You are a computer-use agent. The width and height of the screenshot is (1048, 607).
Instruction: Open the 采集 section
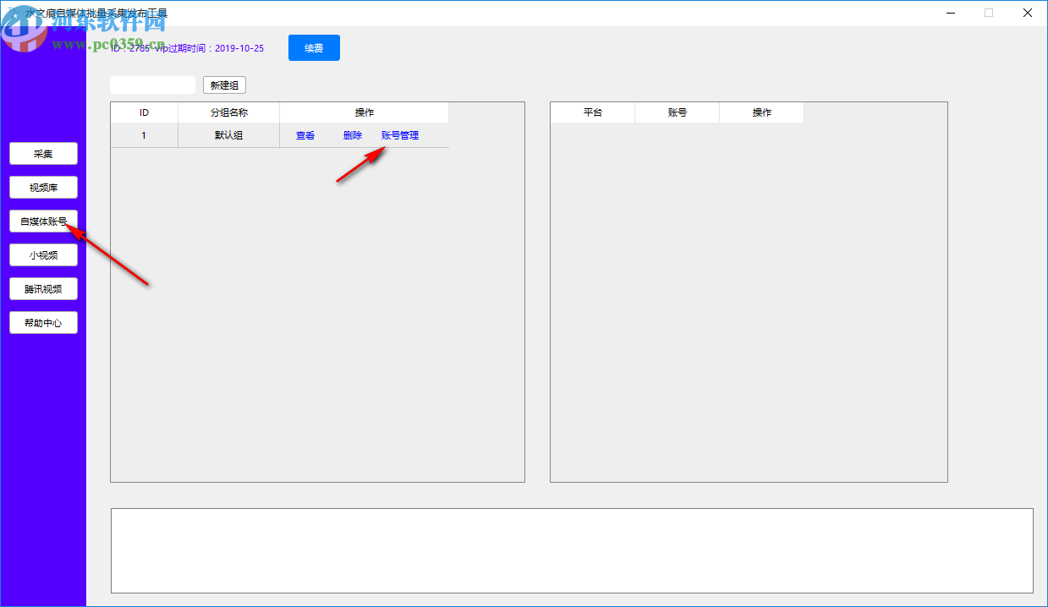(43, 154)
